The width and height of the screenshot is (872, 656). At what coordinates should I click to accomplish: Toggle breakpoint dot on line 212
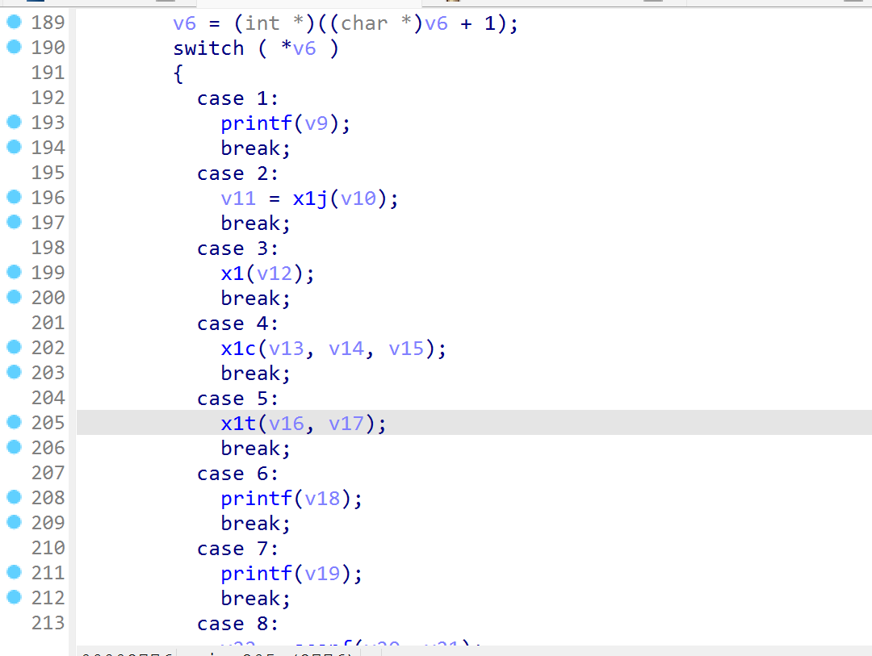(14, 598)
